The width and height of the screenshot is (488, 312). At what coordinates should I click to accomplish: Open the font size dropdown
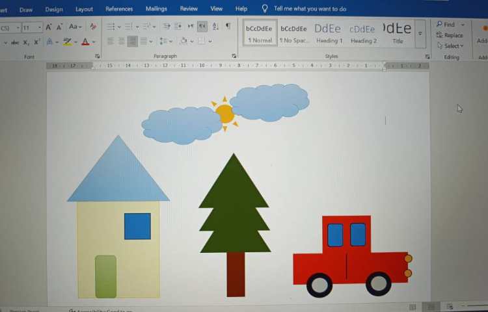tap(40, 27)
